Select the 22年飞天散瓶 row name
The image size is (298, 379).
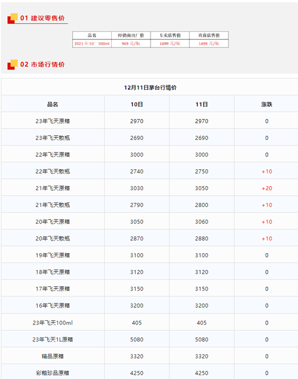click(x=53, y=172)
